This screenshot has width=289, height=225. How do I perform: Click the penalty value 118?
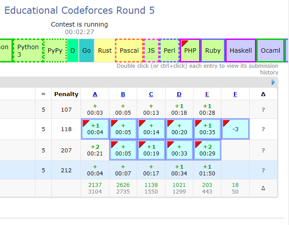[x=66, y=129]
